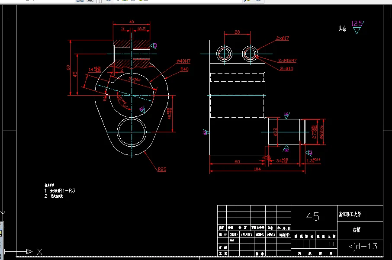Select the sjd-13 drawing number
This screenshot has width=392, height=260.
[363, 247]
